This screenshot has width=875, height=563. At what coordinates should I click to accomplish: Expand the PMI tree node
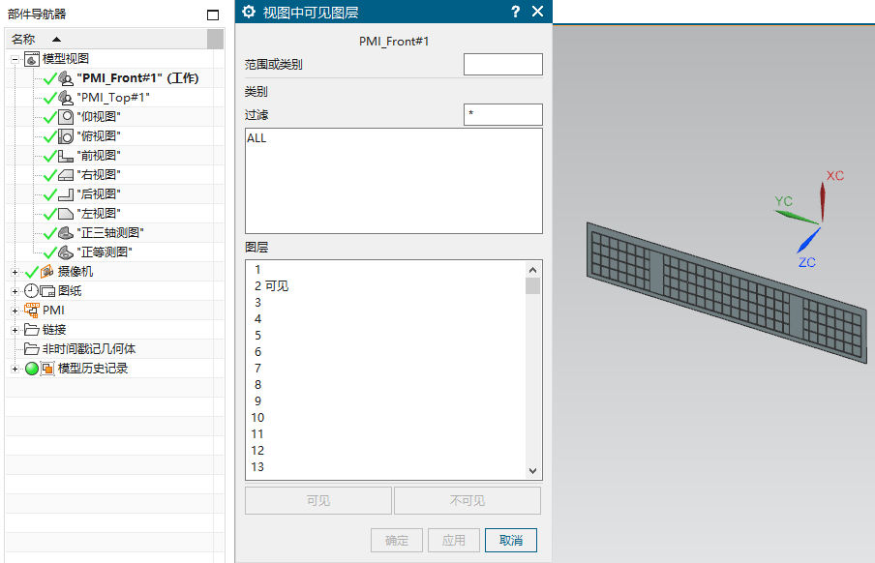pos(15,311)
